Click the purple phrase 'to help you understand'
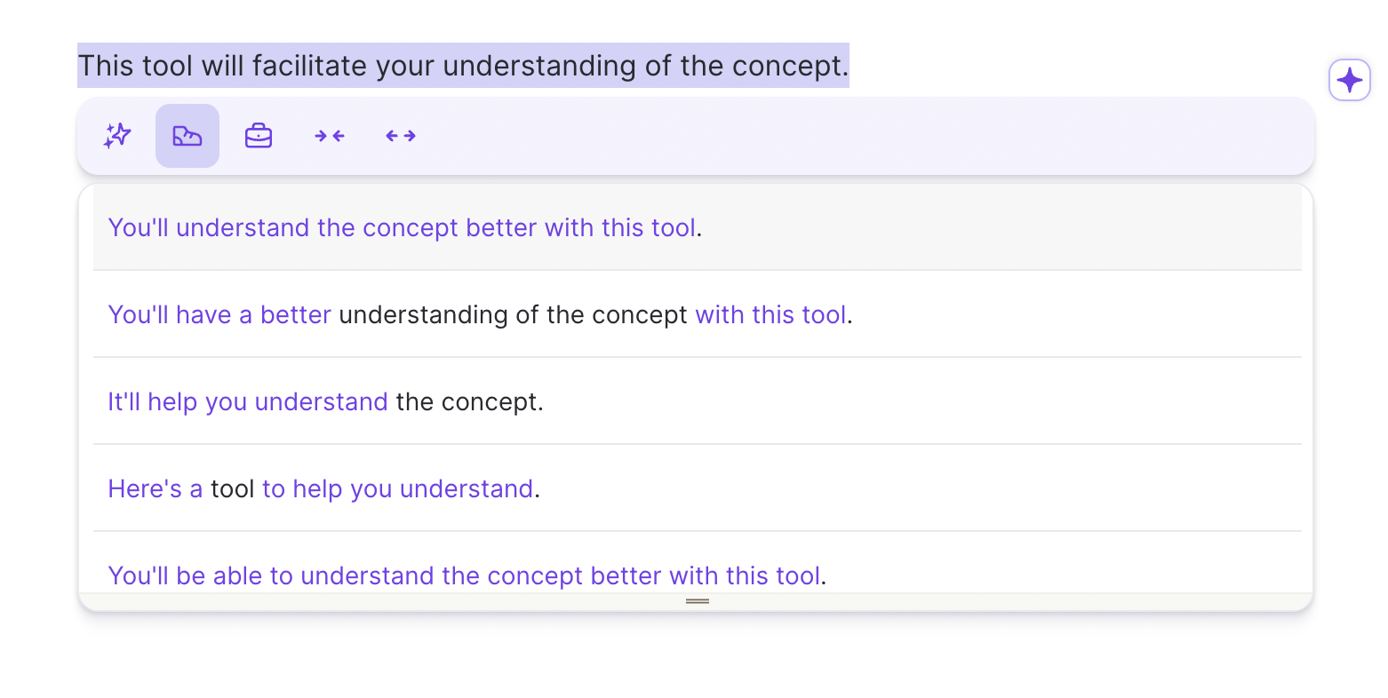1388x698 pixels. tap(397, 488)
